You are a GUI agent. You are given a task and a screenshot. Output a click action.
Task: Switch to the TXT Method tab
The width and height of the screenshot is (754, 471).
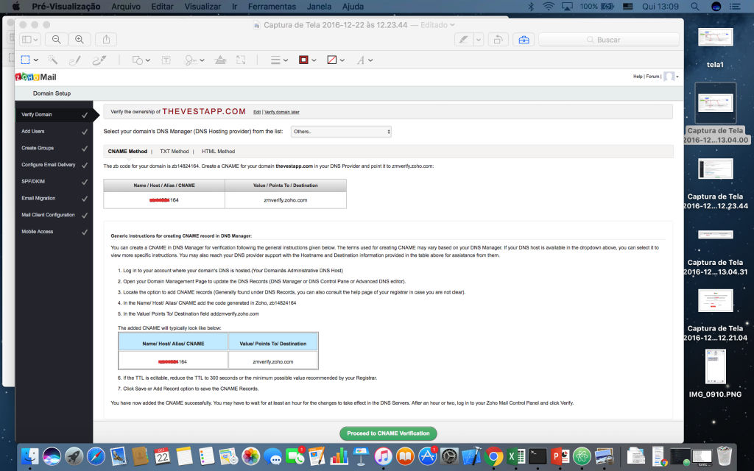[174, 152]
